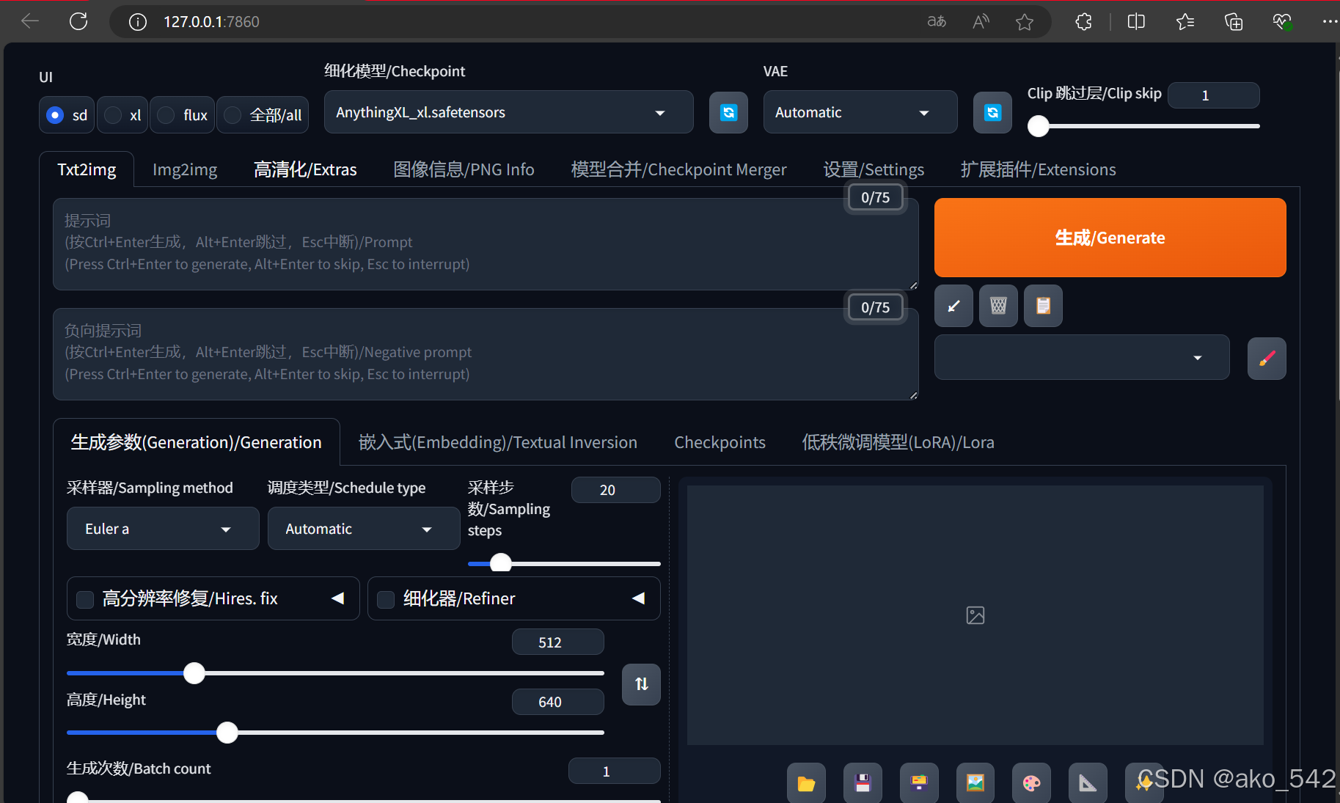Switch to the Img2img tab
This screenshot has width=1340, height=803.
(x=185, y=169)
